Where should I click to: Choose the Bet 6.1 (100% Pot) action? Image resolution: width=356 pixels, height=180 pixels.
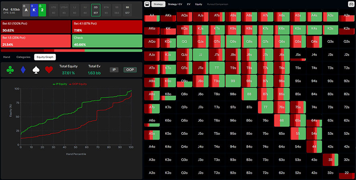(x=36, y=27)
